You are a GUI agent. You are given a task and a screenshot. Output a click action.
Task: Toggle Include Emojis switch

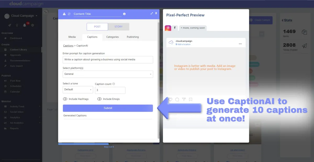tap(99, 99)
